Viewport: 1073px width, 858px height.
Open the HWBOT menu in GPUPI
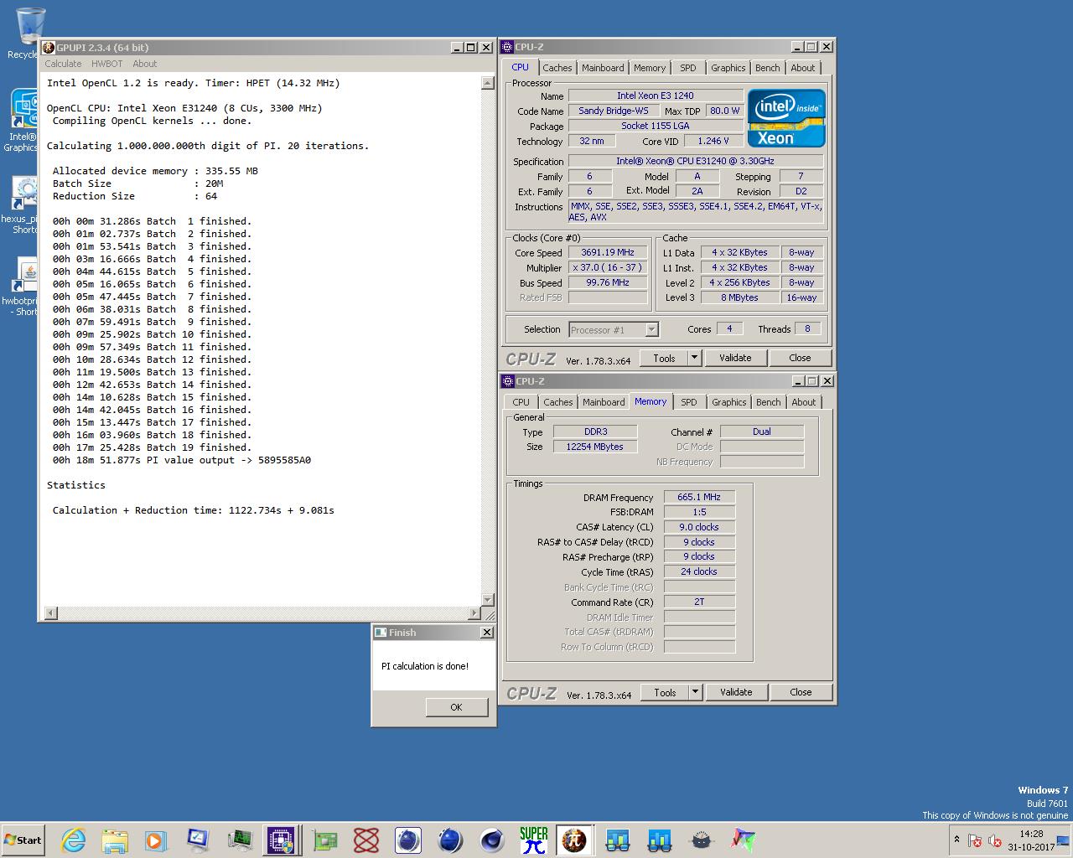pos(106,64)
